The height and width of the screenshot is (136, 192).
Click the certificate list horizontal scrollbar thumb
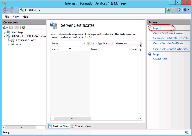click(x=72, y=118)
